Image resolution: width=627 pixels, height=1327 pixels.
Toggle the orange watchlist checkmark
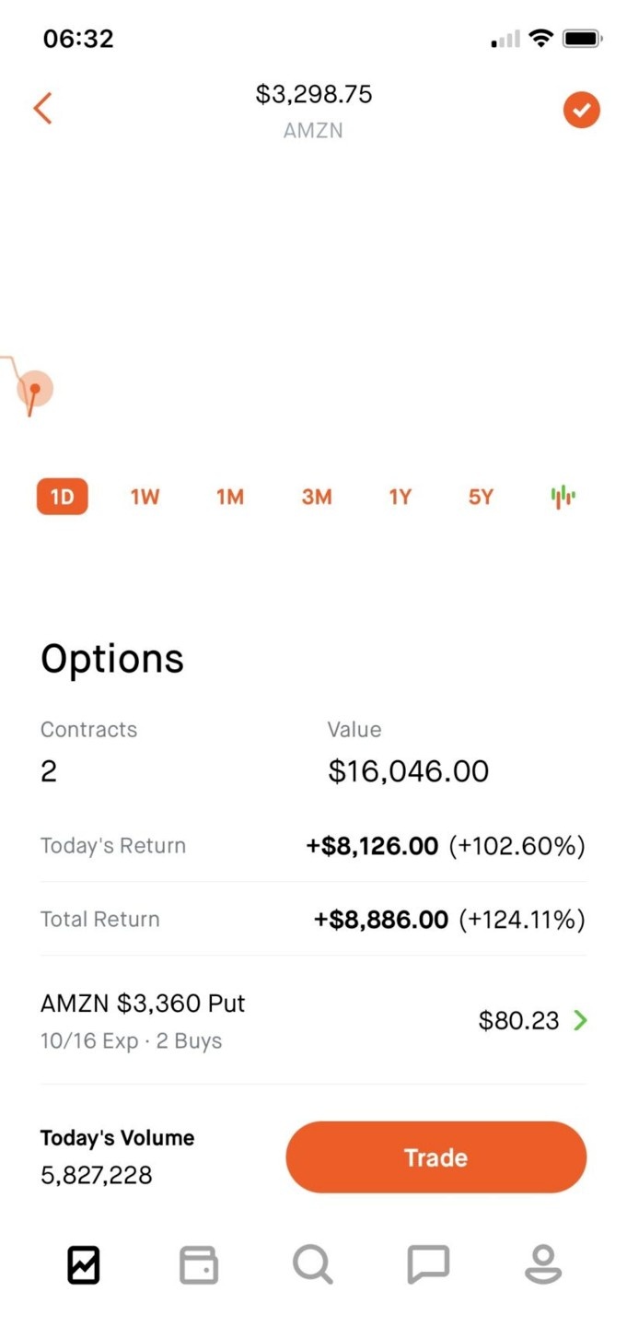click(x=581, y=112)
